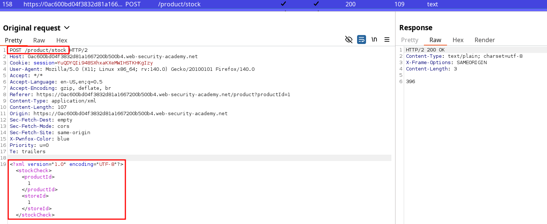Viewport: 547px width, 224px height.
Task: Click the 396 value in the response body
Action: coord(410,82)
